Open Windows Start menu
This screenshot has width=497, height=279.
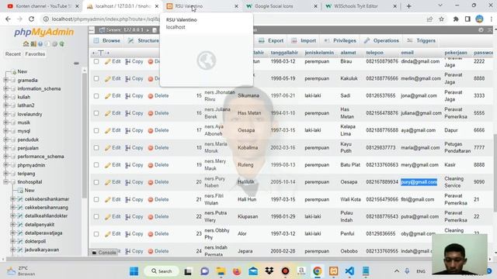point(134,271)
